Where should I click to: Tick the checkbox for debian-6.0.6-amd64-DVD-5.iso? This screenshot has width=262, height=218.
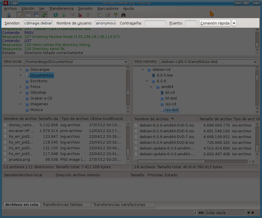pyautogui.click(x=135, y=125)
